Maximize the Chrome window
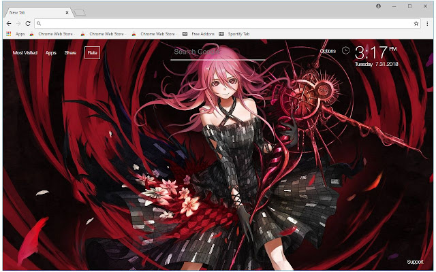Screen dimensions: 436x272 coord(409,6)
